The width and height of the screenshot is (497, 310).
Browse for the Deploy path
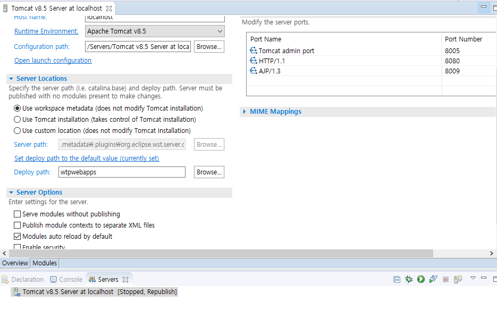[x=209, y=172]
